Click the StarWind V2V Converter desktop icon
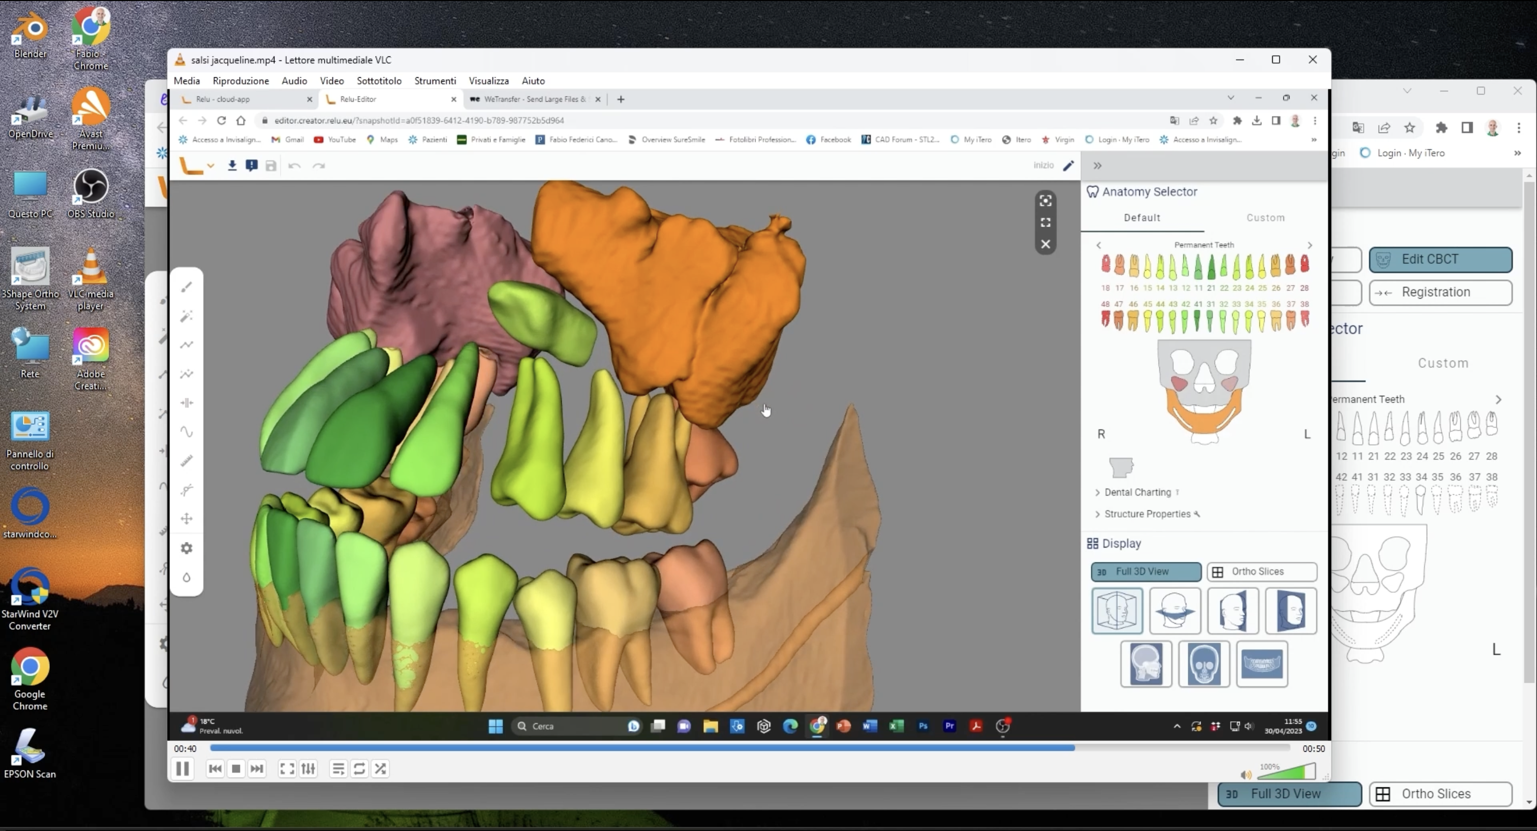 tap(30, 599)
